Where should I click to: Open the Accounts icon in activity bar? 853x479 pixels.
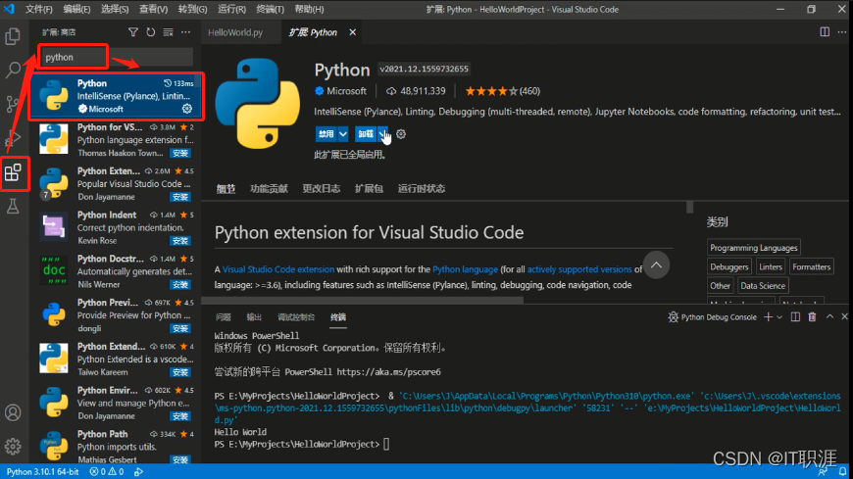tap(13, 412)
